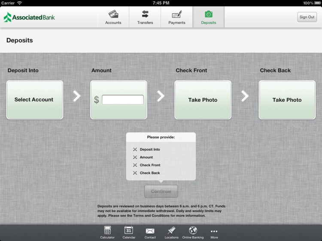
Task: Click the Deposits page heading
Action: (x=19, y=40)
